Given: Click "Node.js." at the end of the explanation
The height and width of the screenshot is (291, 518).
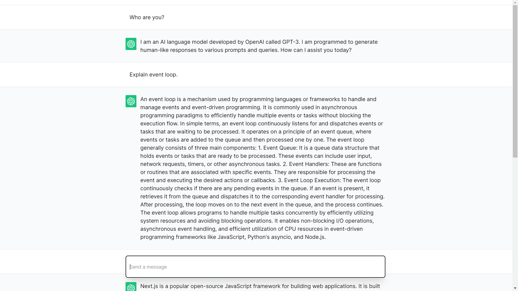Looking at the screenshot, I should [315, 237].
